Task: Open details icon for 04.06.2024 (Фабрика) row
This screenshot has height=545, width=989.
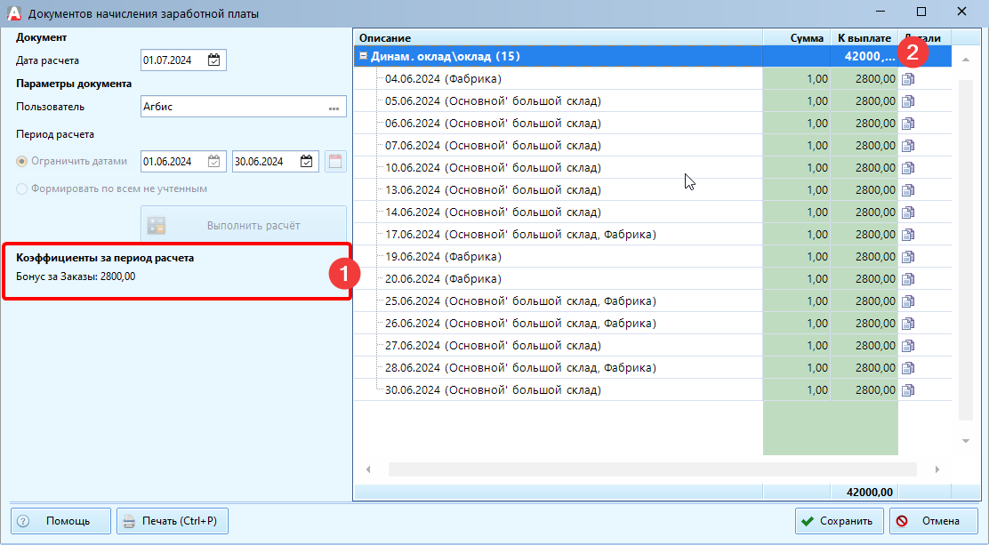Action: point(908,79)
